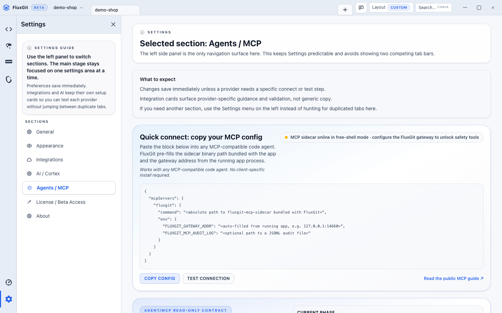This screenshot has height=313, width=502.
Task: Click the Settings Guide info icon
Action: (x=29, y=48)
